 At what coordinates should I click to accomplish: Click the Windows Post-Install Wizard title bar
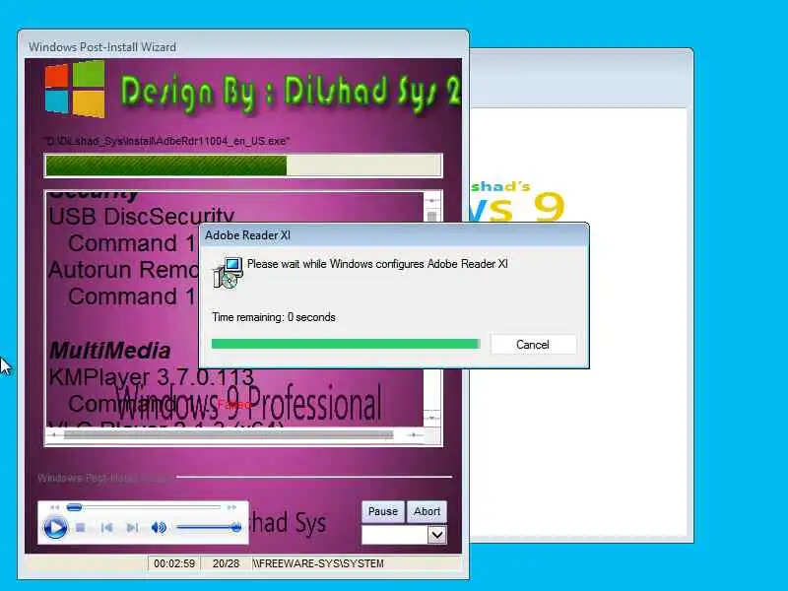243,46
